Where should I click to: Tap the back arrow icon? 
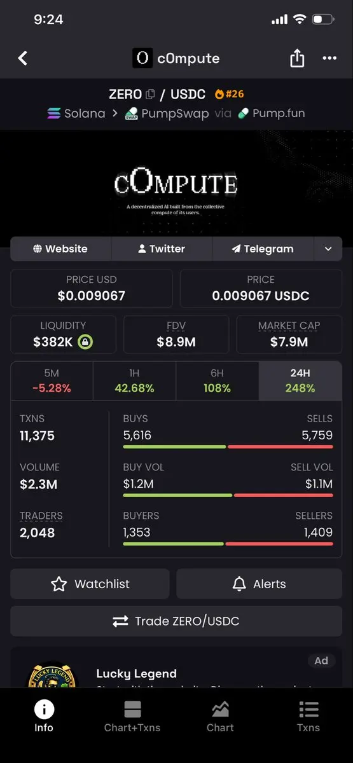(x=23, y=58)
